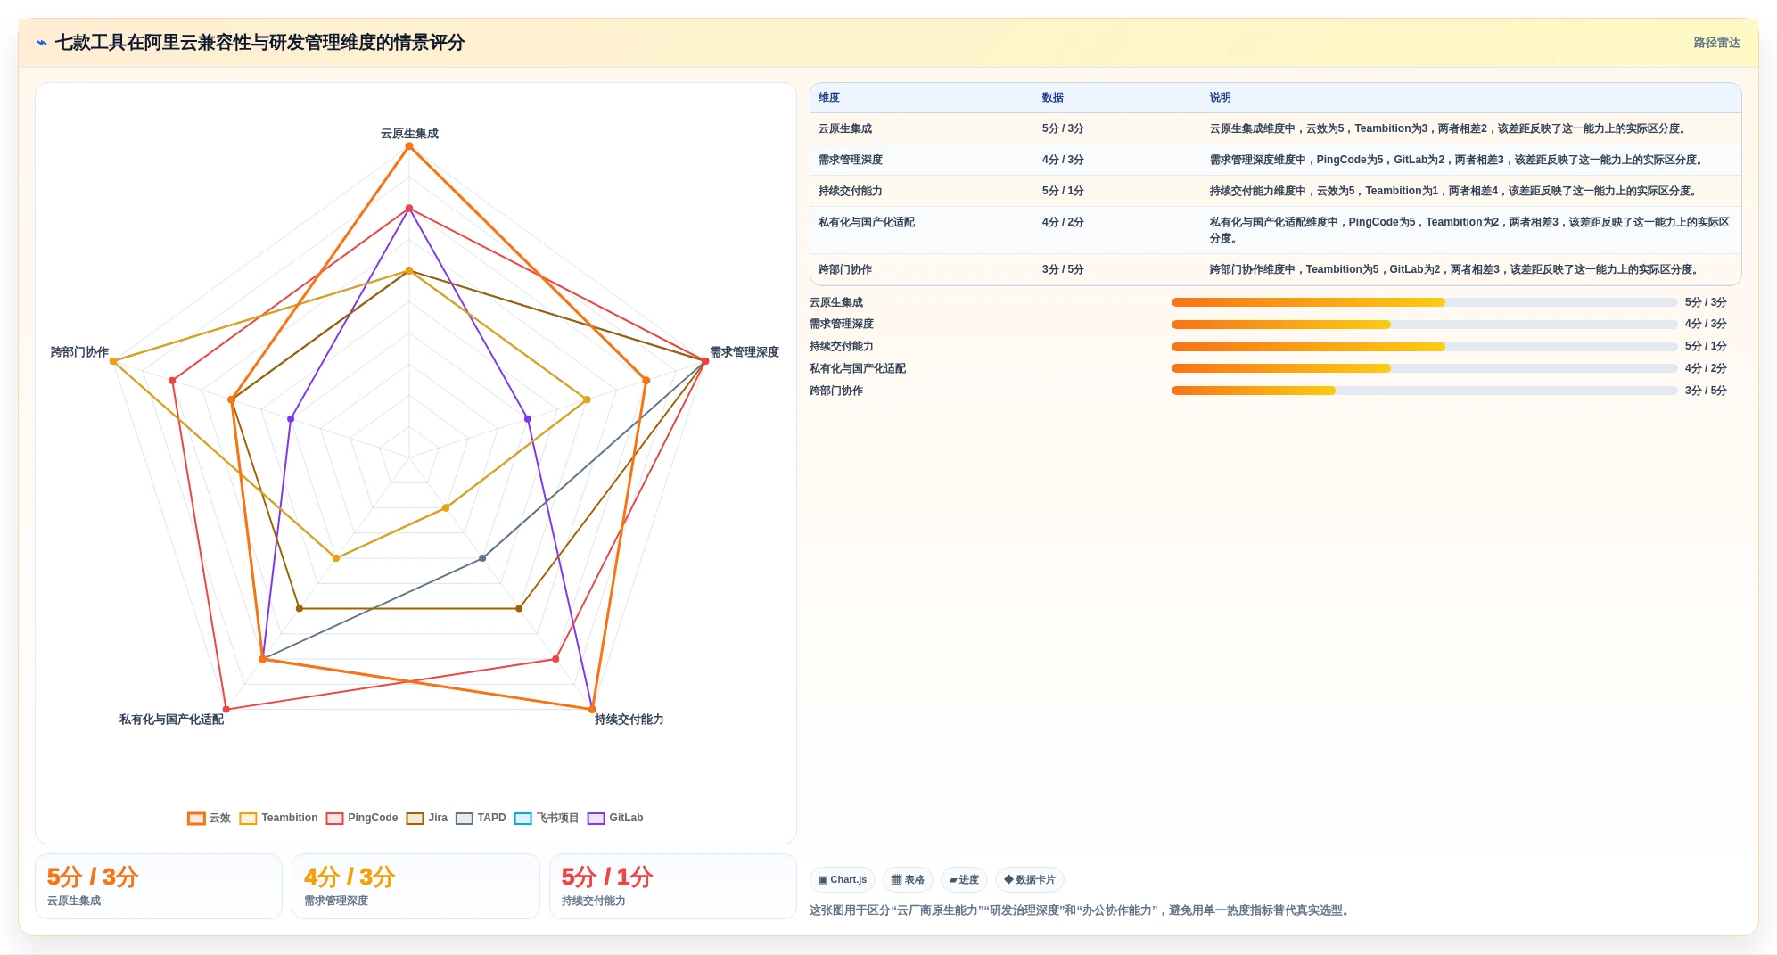Open the 4分 / 3分 需求管理深度 card

(x=415, y=886)
